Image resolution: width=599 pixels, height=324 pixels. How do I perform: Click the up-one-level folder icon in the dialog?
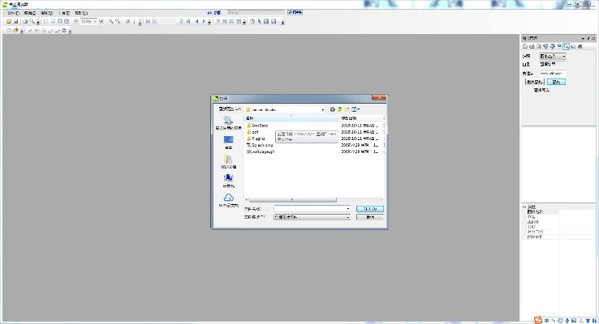point(339,109)
